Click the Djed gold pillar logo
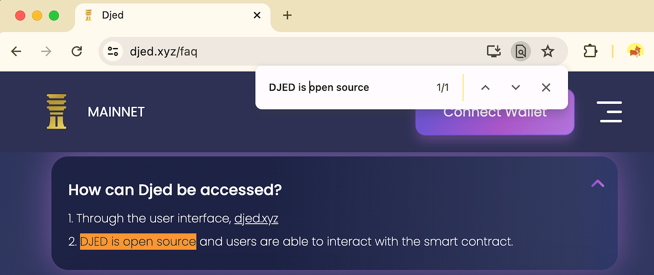 pos(57,111)
